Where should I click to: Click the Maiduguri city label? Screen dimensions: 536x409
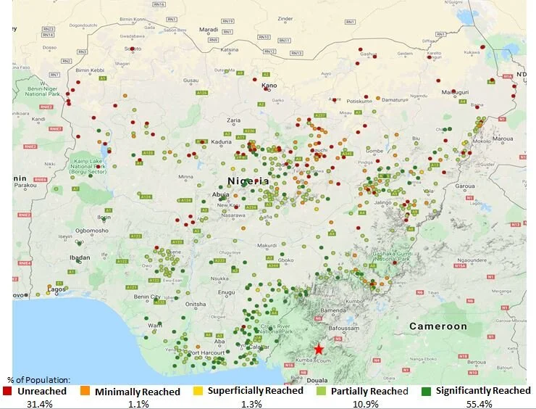pos(456,93)
